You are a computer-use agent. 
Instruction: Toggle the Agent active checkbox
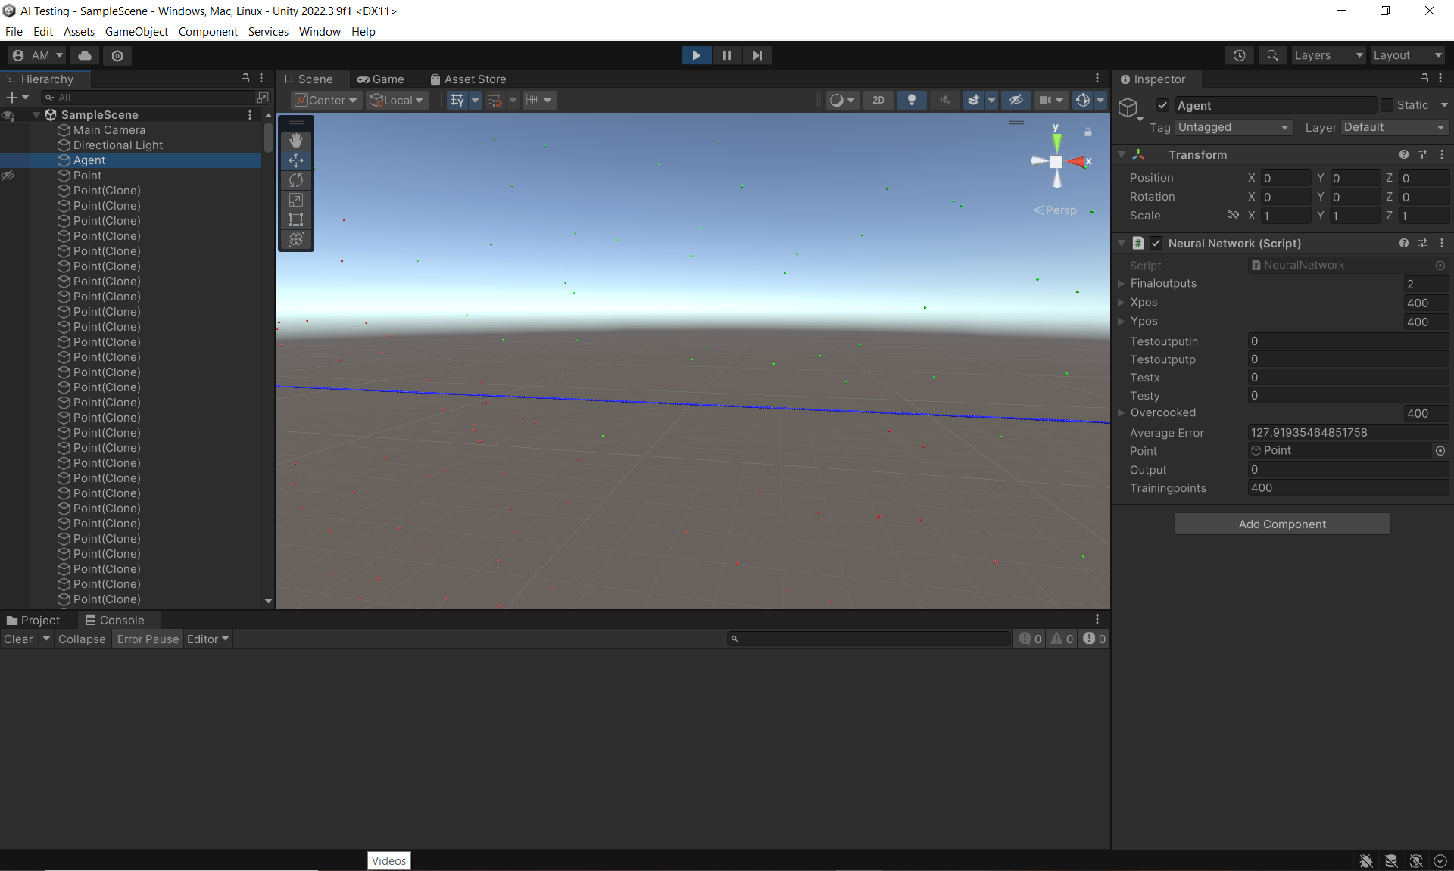[1163, 105]
